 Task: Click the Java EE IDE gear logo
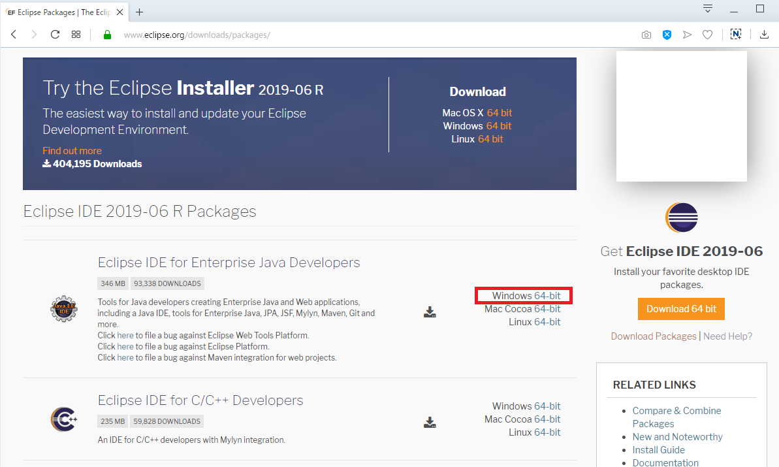point(63,308)
